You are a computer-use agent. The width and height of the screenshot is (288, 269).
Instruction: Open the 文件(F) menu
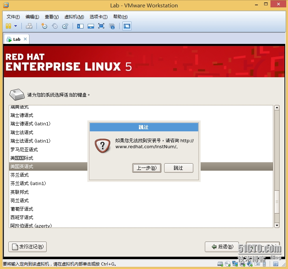pyautogui.click(x=13, y=17)
